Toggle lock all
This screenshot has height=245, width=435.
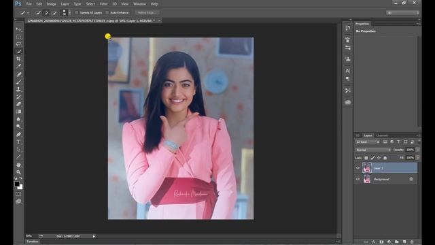[x=385, y=158]
